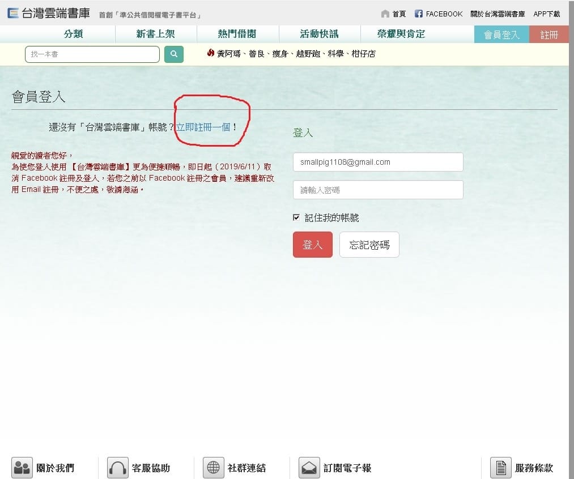The height and width of the screenshot is (479, 574).
Task: Click the 黃阿瑪 hot keyword
Action: (229, 54)
